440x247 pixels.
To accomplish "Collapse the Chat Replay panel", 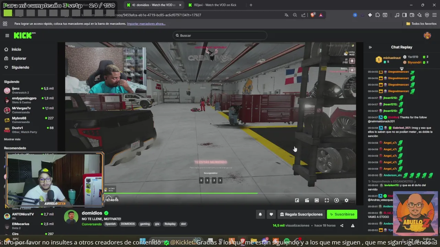I will pyautogui.click(x=370, y=47).
